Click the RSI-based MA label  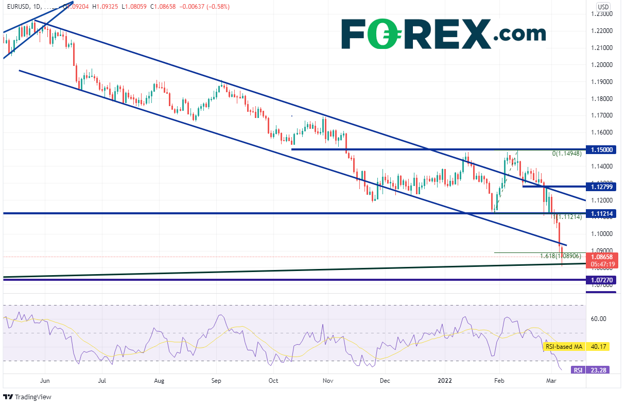pyautogui.click(x=564, y=347)
